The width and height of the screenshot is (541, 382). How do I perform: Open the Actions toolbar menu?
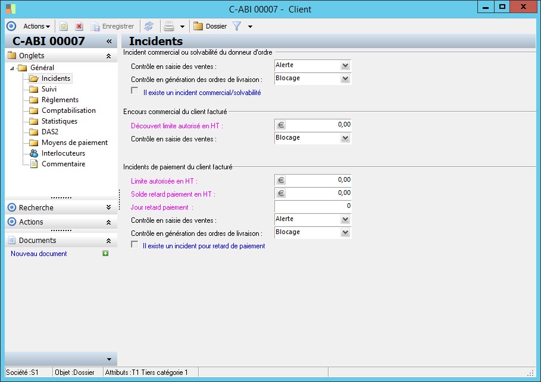36,26
